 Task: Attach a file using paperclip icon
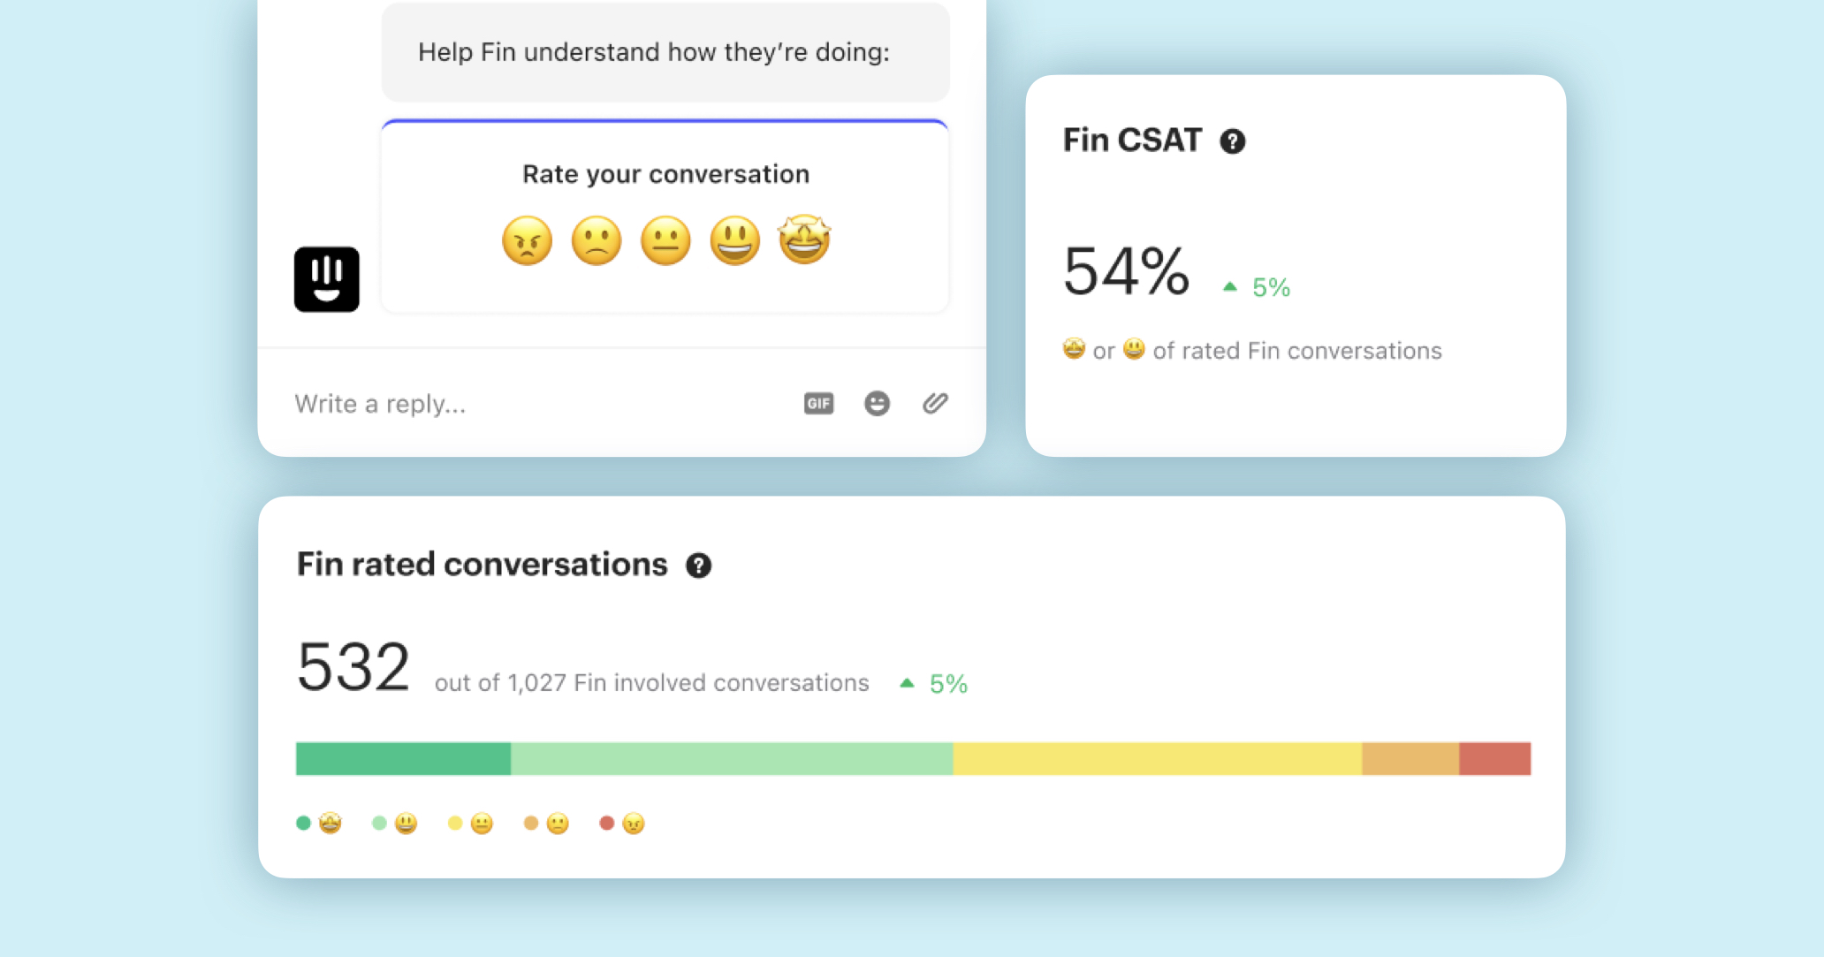935,404
